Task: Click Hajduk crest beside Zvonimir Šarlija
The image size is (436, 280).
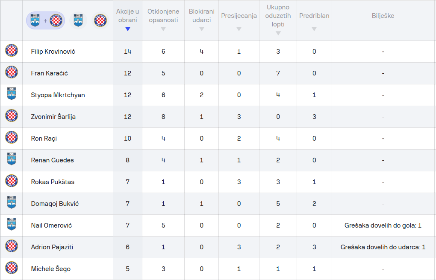Action: coord(12,115)
